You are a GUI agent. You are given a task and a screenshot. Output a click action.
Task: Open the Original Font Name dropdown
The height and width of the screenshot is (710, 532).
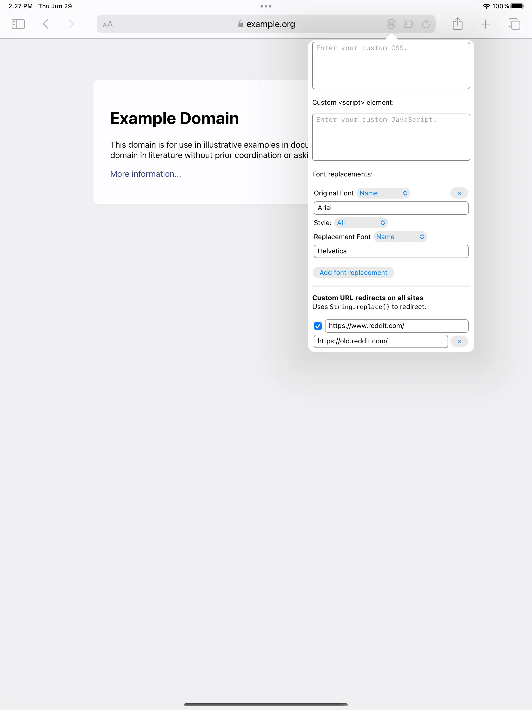(x=383, y=193)
